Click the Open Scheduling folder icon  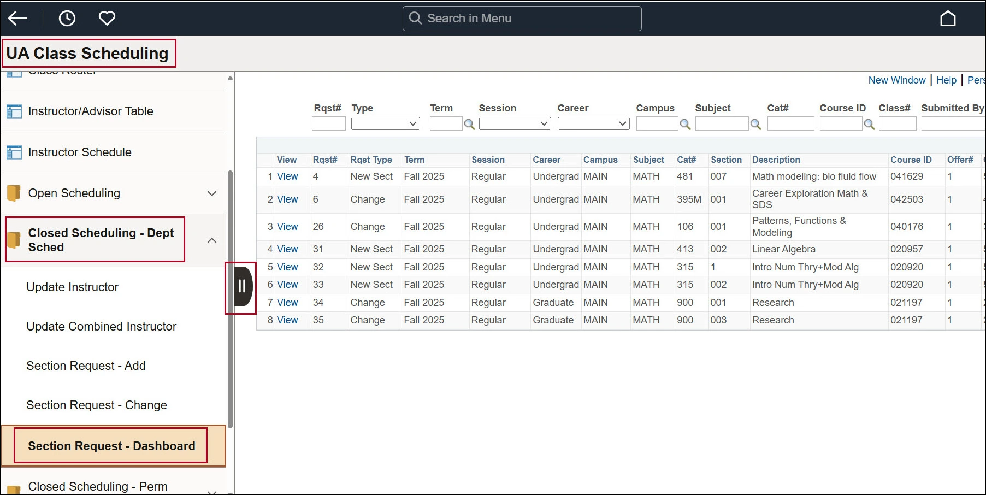click(14, 193)
